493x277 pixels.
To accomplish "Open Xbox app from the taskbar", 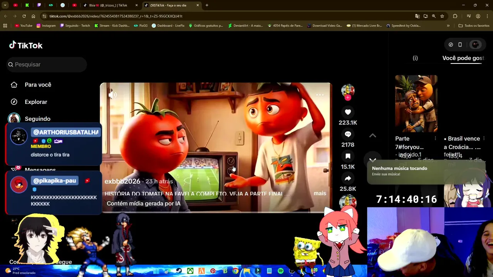I will coord(190,271).
